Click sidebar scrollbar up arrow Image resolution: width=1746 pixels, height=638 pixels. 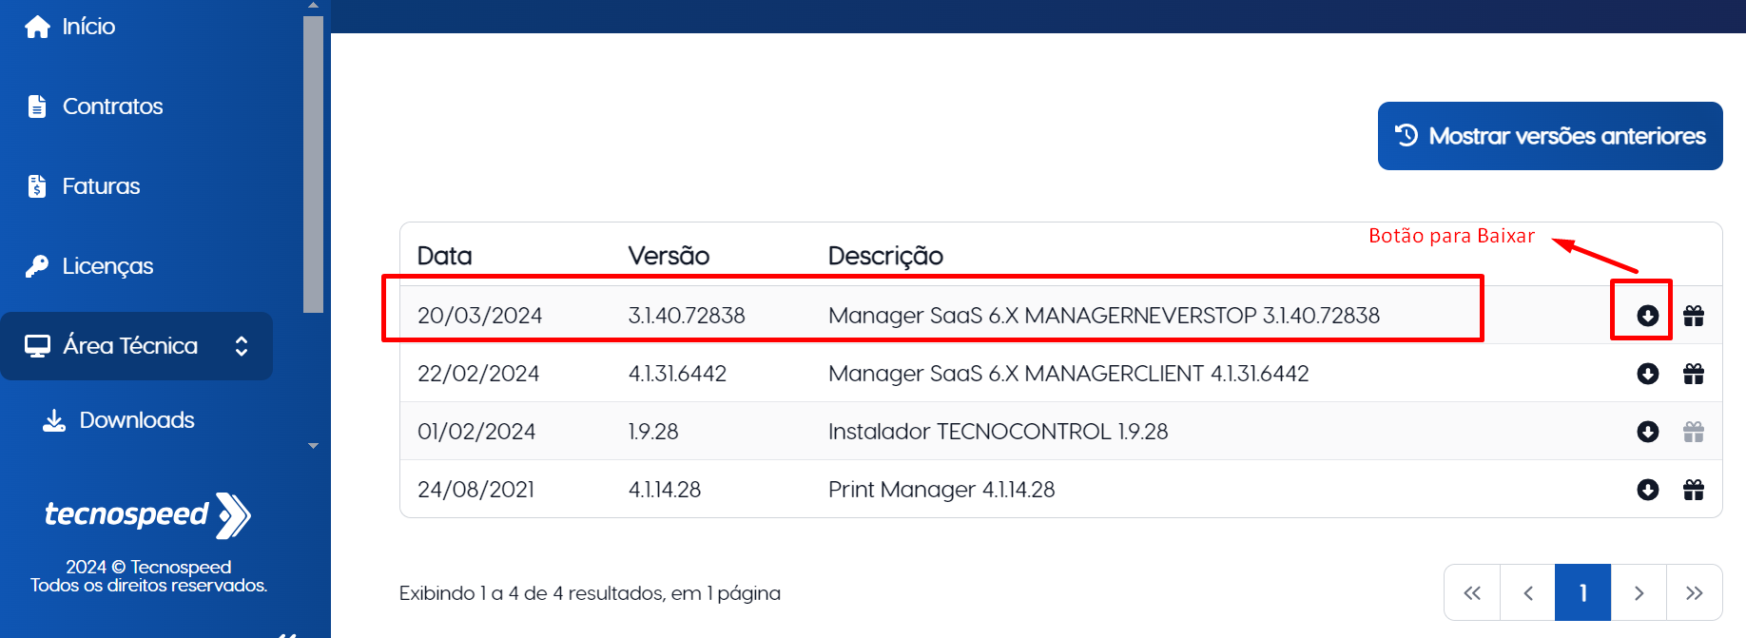click(x=313, y=6)
